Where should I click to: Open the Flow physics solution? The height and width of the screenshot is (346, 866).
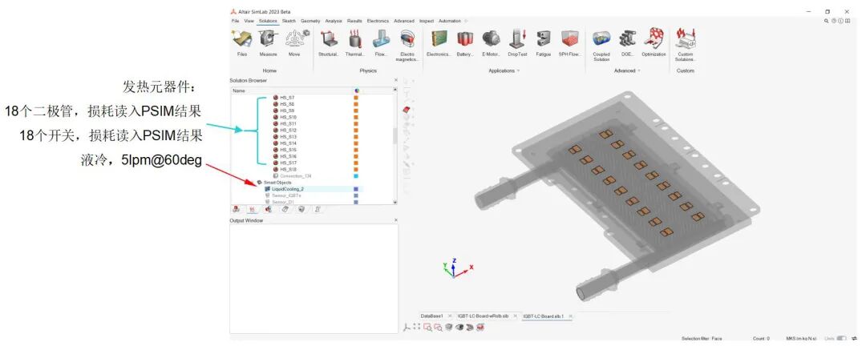pos(381,43)
